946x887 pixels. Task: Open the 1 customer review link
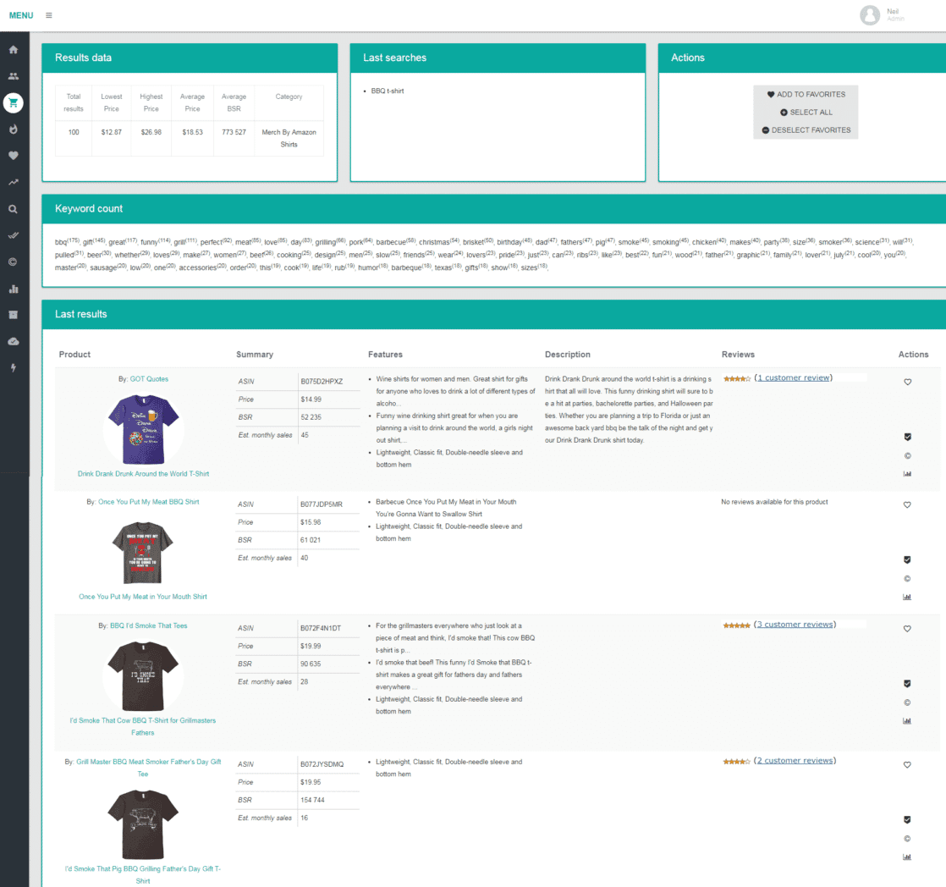point(794,377)
